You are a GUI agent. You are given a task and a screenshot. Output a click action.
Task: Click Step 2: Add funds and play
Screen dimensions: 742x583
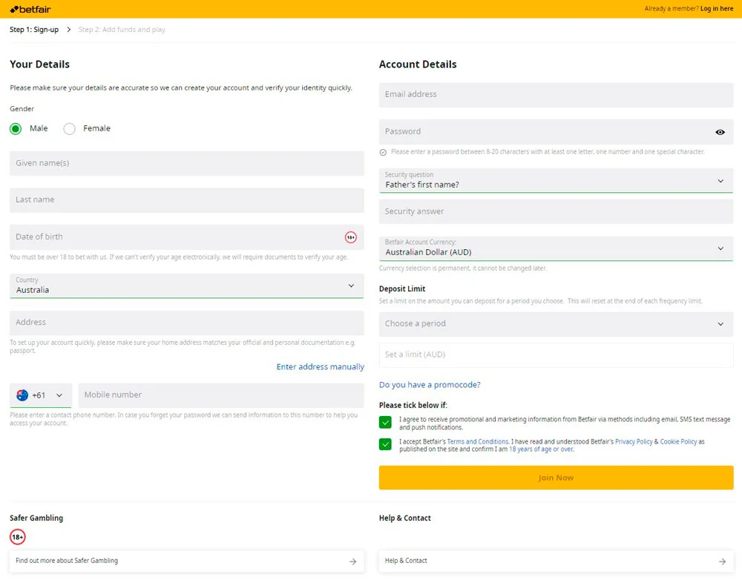click(122, 30)
